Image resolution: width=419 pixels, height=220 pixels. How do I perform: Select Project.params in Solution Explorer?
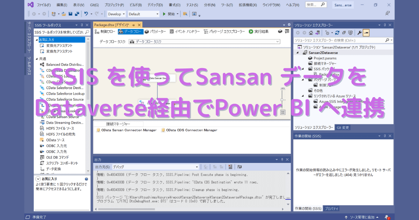coord(322,58)
